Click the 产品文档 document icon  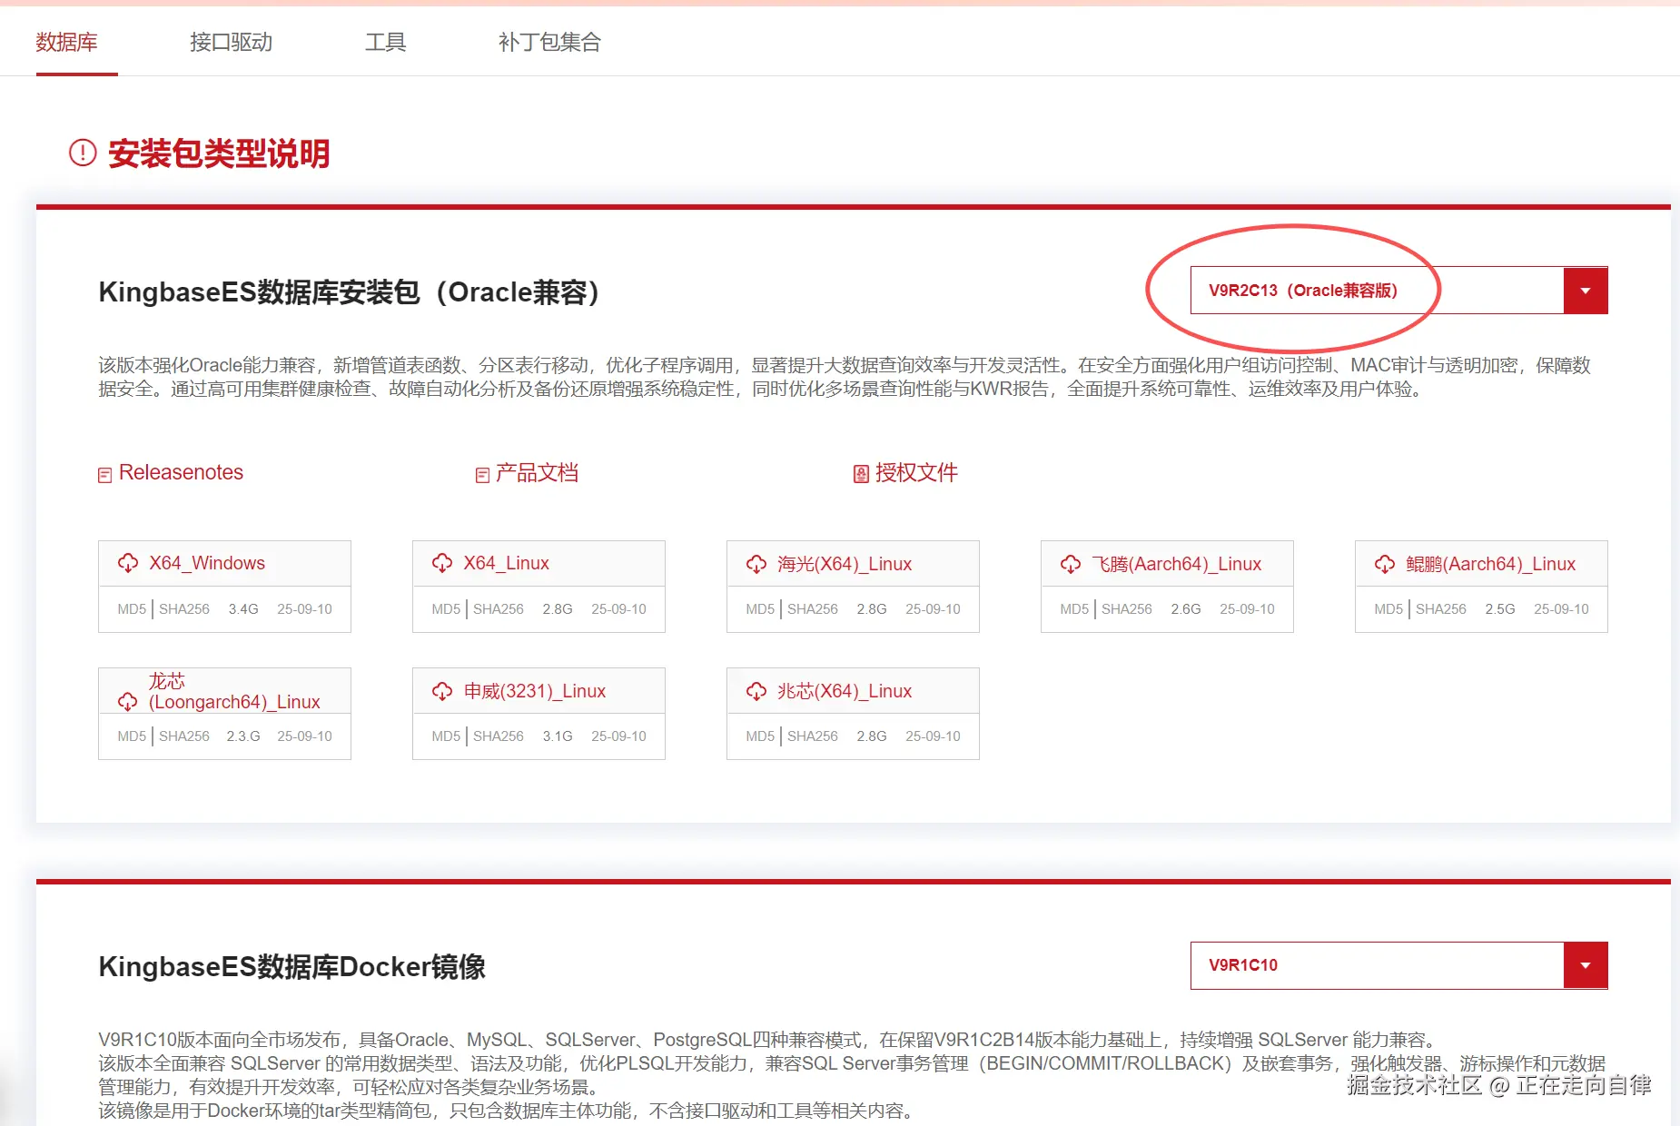[x=483, y=475]
